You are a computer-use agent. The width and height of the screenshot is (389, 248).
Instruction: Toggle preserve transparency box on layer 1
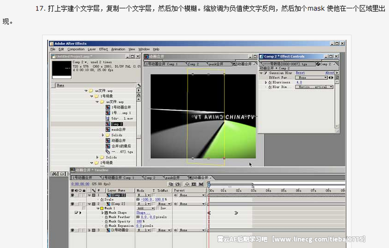[154, 195]
